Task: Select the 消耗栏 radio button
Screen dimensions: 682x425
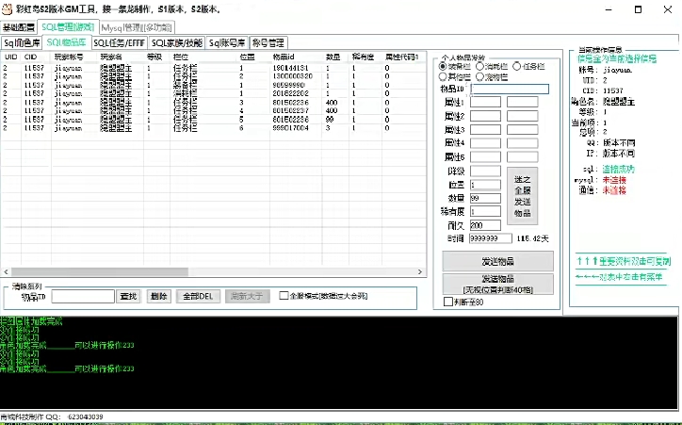Action: 479,66
